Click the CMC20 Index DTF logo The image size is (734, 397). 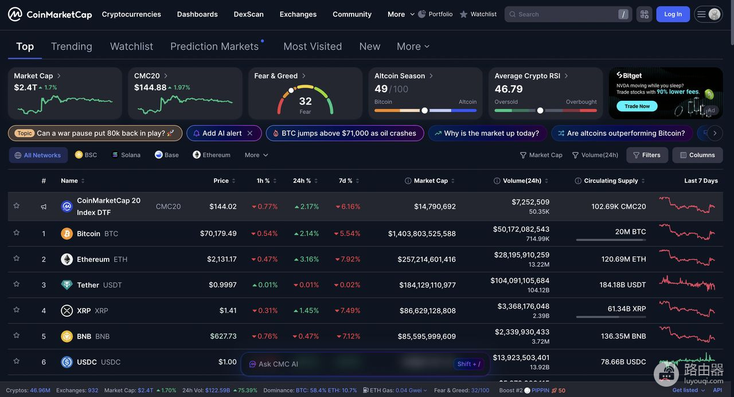point(67,206)
